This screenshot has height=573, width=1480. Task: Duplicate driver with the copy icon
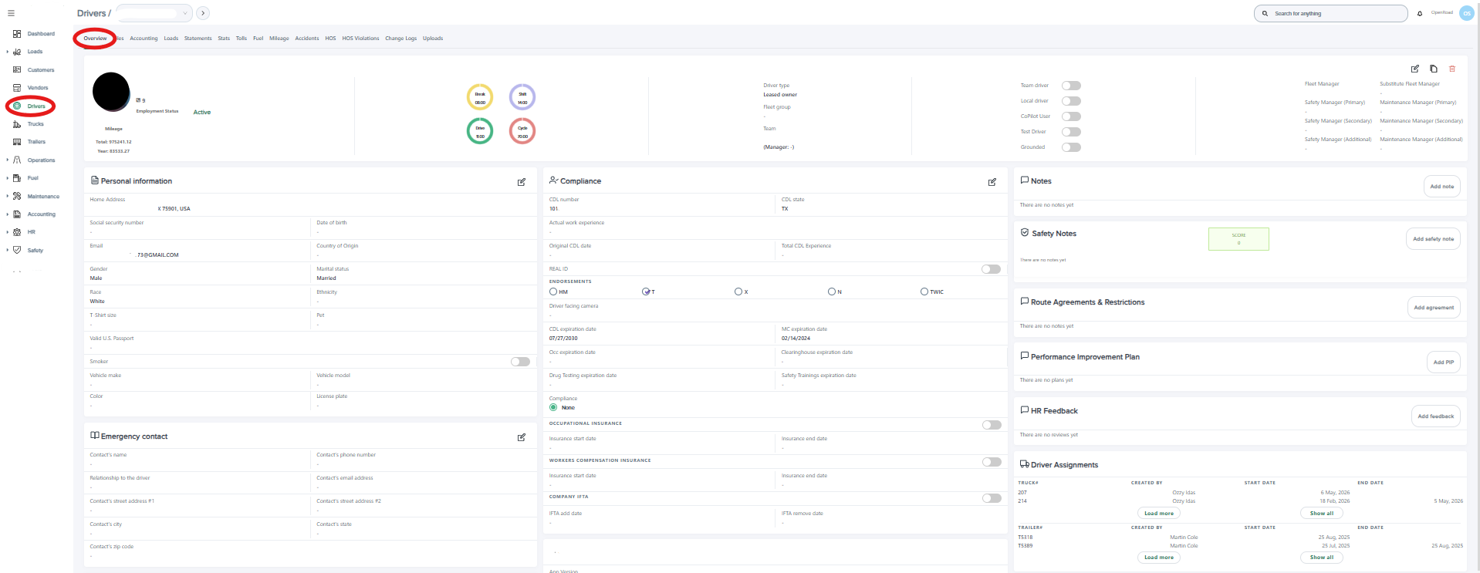(x=1434, y=69)
